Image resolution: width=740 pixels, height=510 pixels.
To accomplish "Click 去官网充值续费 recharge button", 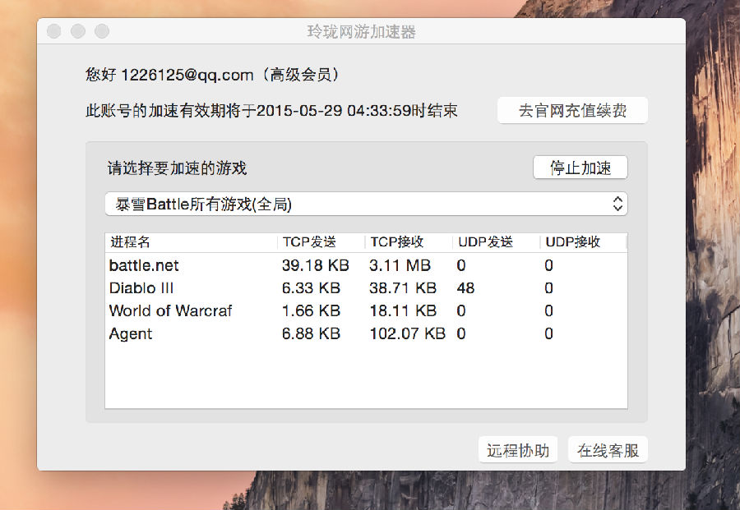I will (572, 110).
